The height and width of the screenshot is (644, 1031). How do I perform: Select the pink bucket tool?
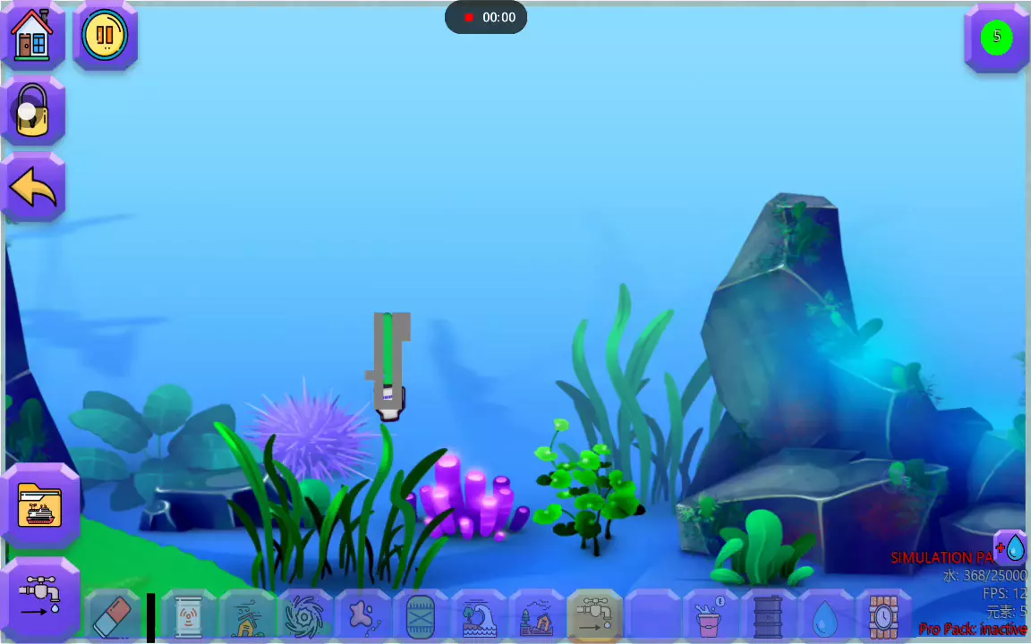(x=710, y=616)
